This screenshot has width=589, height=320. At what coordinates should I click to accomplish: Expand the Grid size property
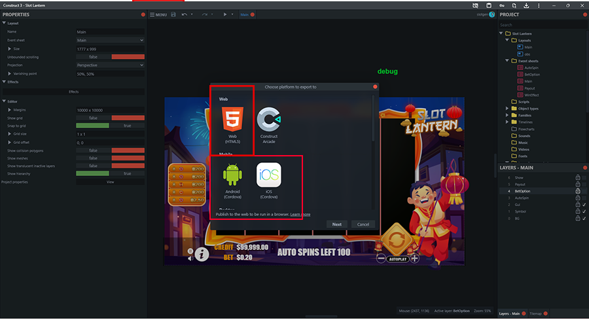(9, 133)
